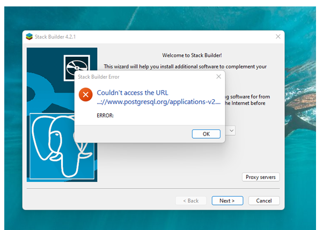This screenshot has width=323, height=230.
Task: Open the Proxy servers settings
Action: pos(260,177)
